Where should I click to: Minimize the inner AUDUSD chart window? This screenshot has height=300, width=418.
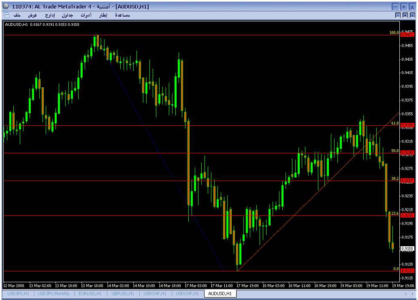398,15
